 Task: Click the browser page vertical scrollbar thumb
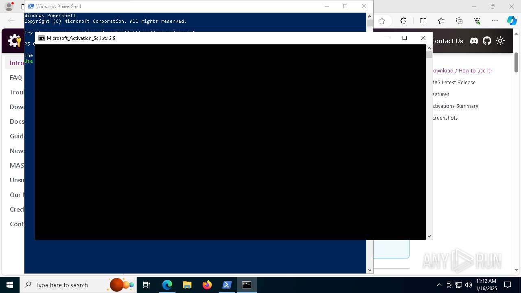pyautogui.click(x=516, y=63)
